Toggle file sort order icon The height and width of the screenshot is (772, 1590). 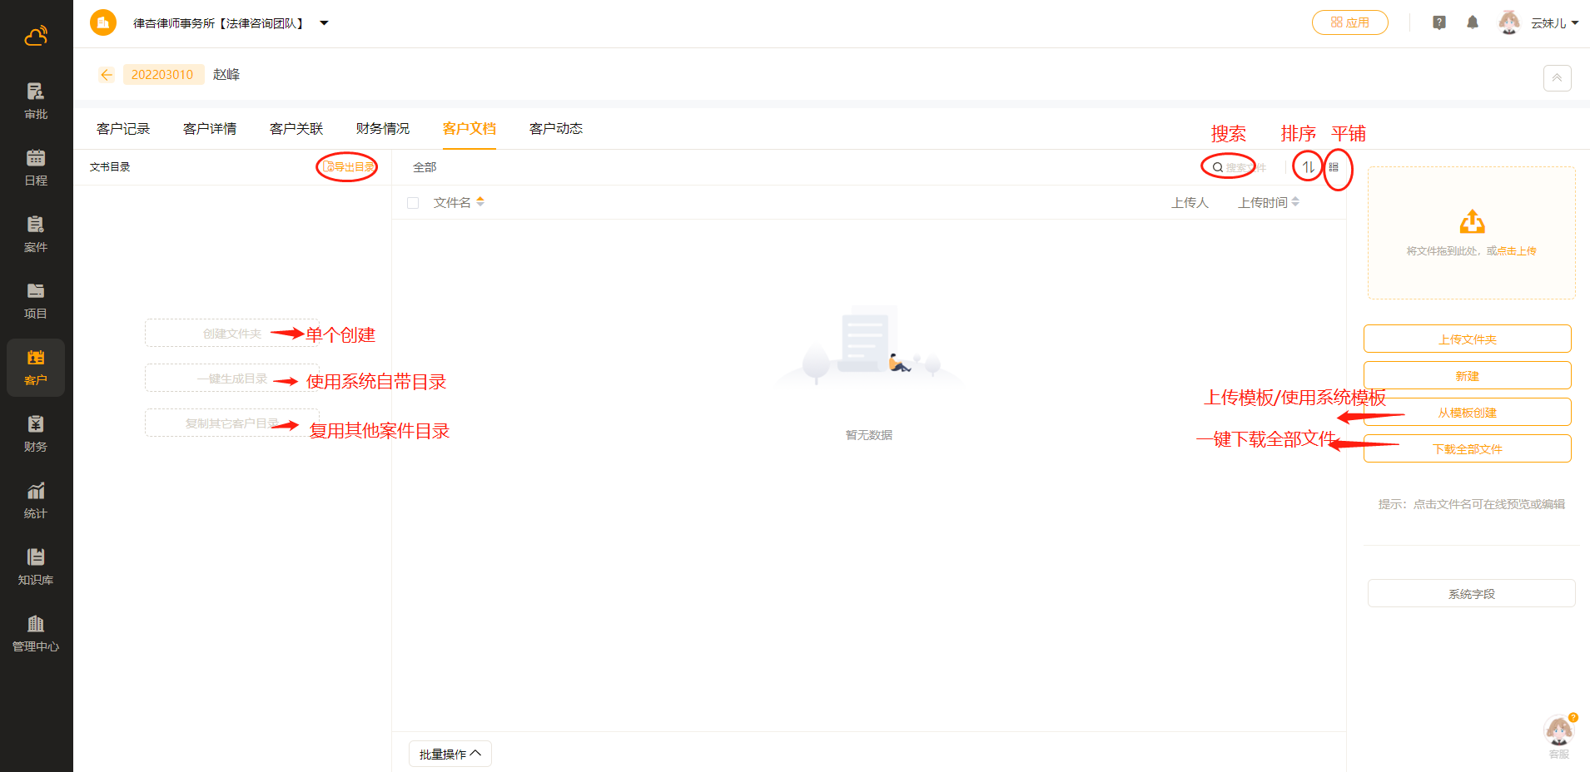[1309, 167]
